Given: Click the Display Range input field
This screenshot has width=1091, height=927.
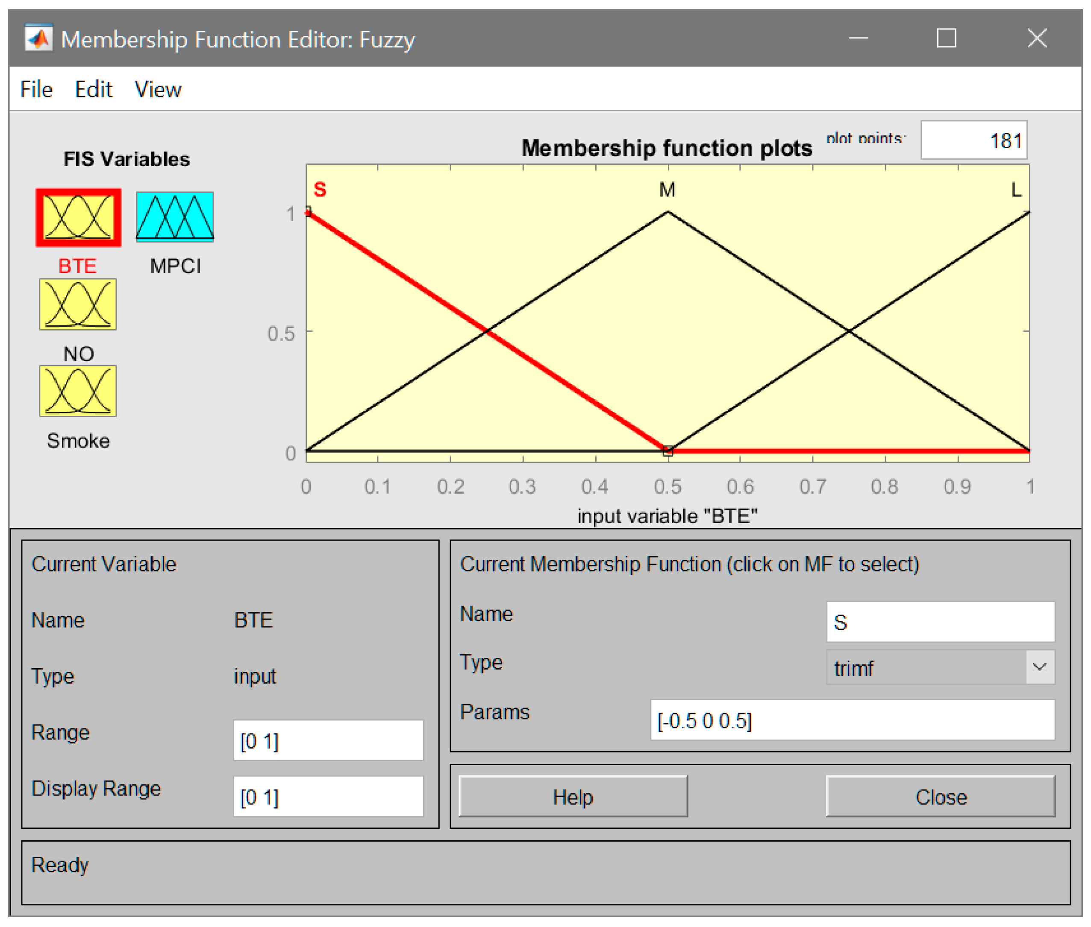Looking at the screenshot, I should point(328,797).
